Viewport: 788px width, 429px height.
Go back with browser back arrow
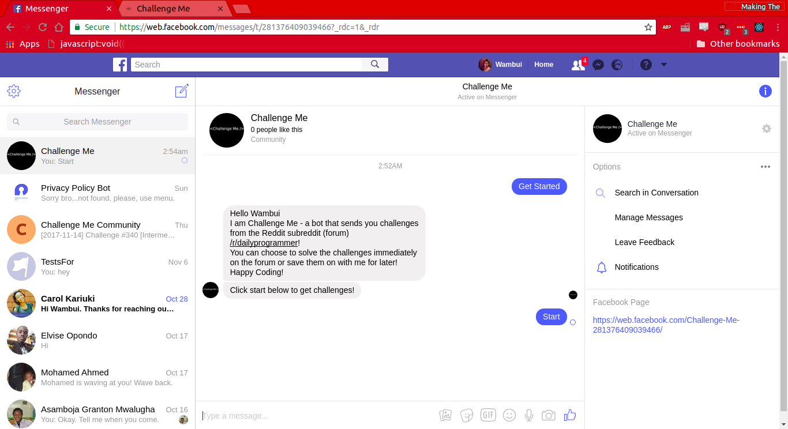click(10, 27)
